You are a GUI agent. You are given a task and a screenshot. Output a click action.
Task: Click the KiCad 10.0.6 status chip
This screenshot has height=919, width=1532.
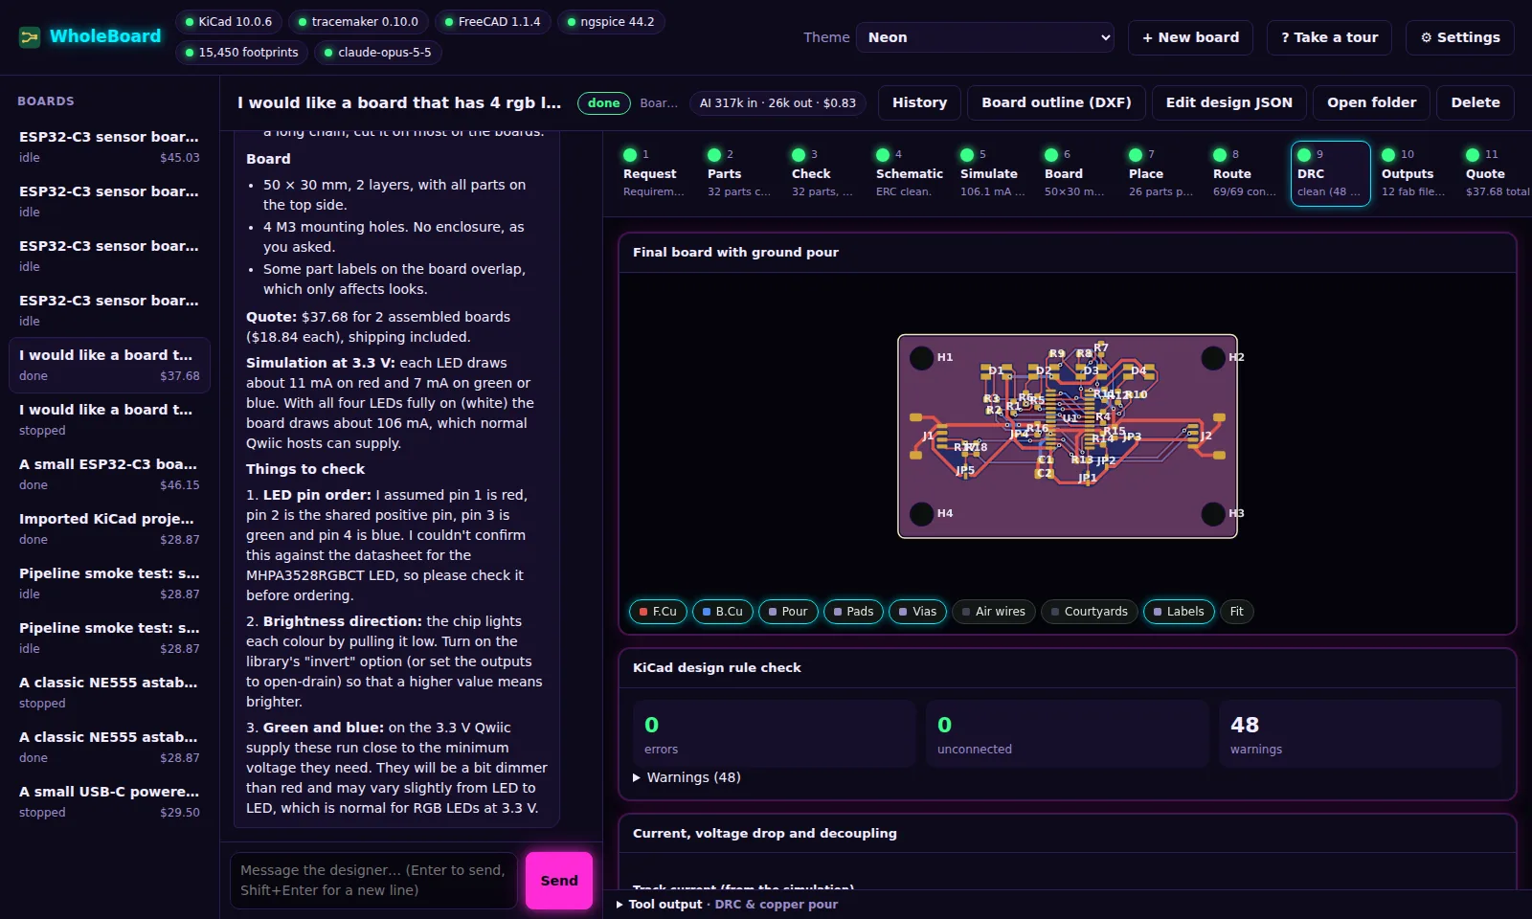229,21
